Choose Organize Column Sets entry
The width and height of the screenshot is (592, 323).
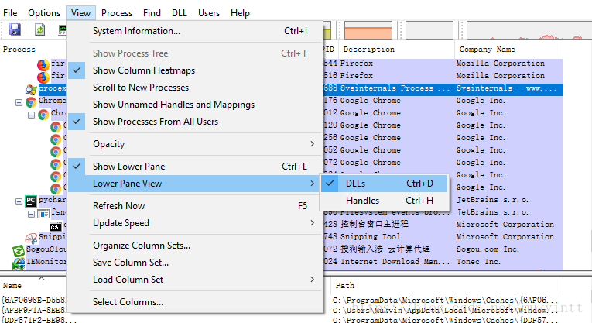pyautogui.click(x=195, y=246)
